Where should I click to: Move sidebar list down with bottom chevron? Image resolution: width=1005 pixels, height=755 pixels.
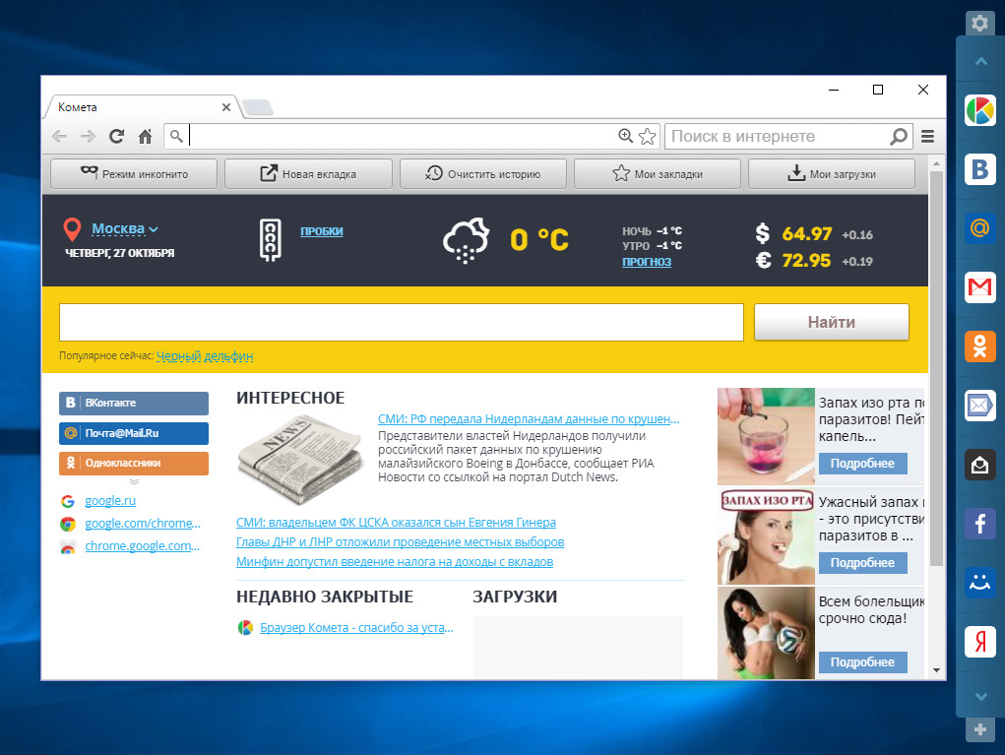coord(980,696)
